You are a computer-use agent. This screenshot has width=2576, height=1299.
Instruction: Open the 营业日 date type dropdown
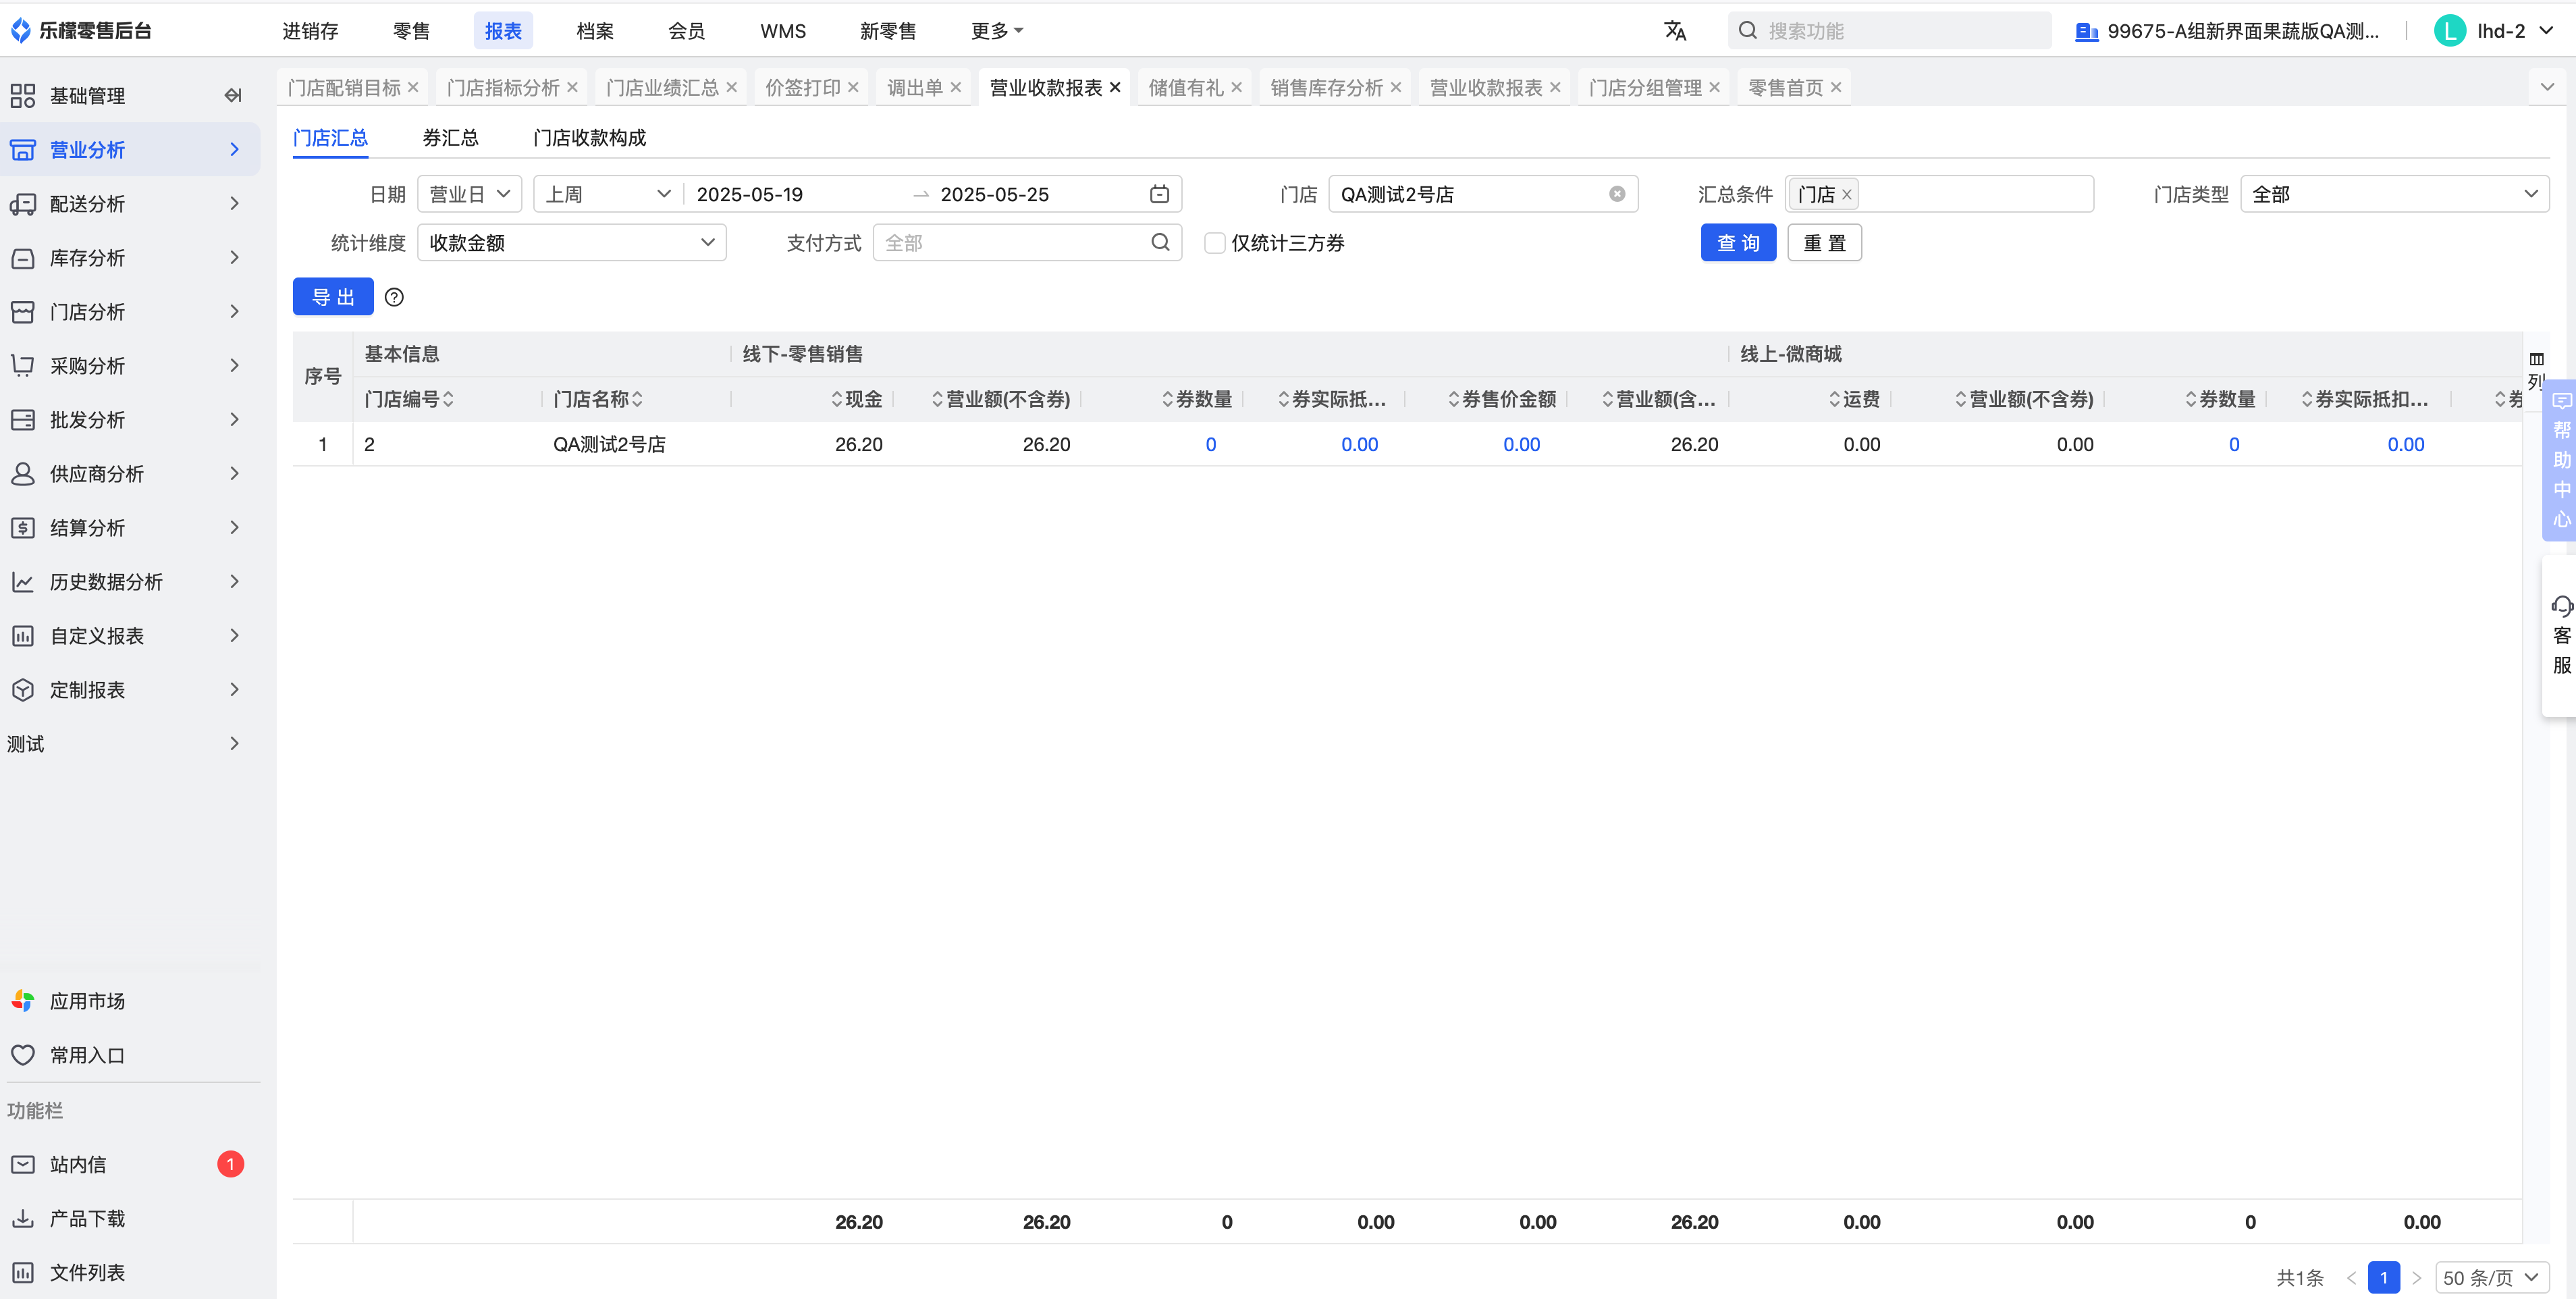pyautogui.click(x=469, y=194)
